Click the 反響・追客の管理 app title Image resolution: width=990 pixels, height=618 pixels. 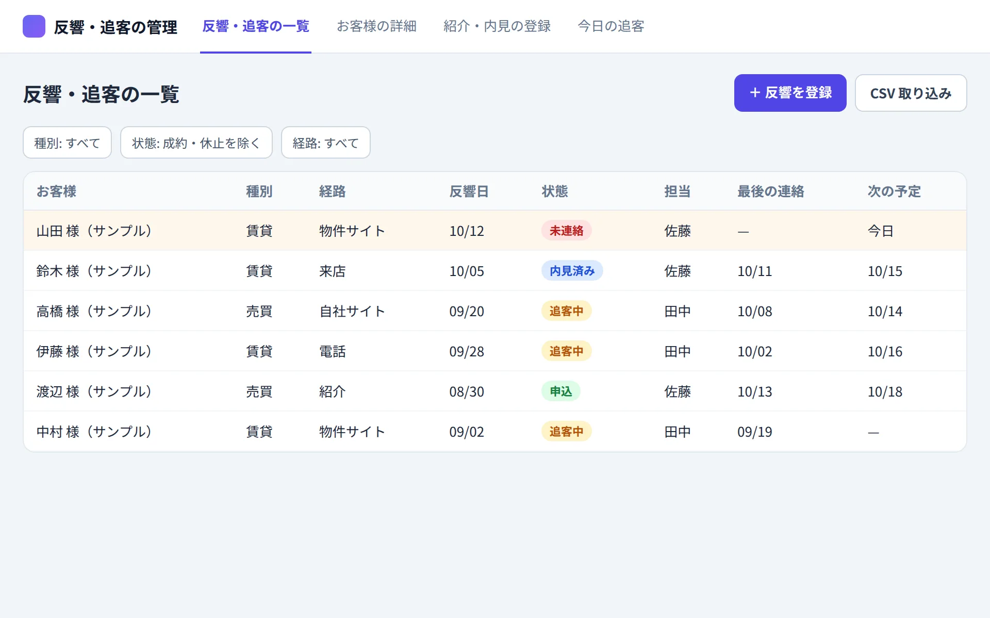click(x=115, y=27)
